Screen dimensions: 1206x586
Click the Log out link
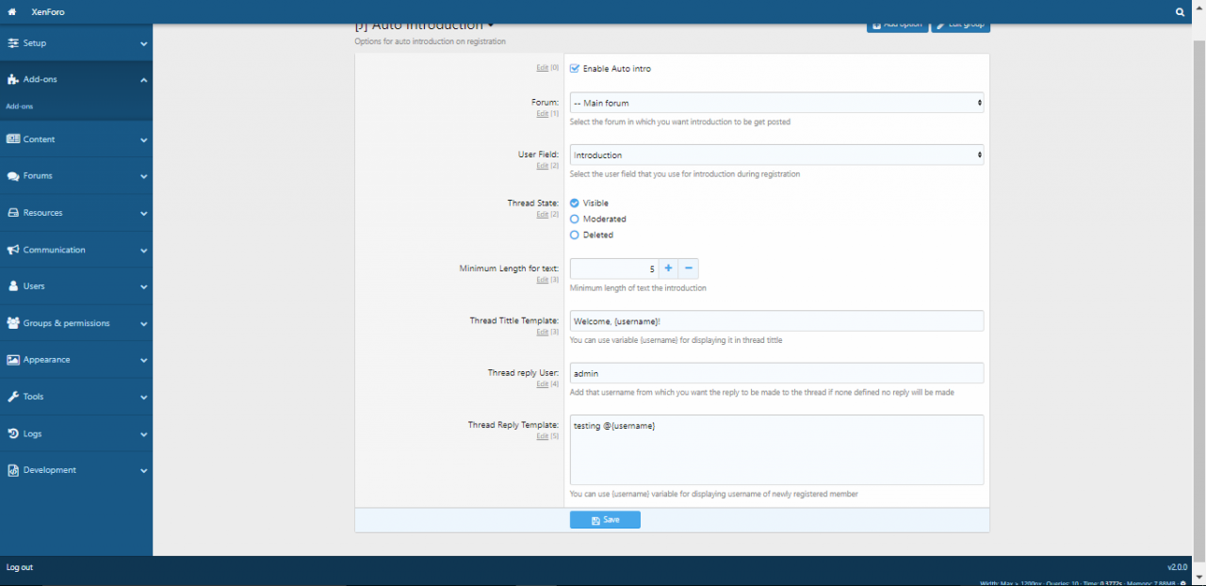click(20, 568)
